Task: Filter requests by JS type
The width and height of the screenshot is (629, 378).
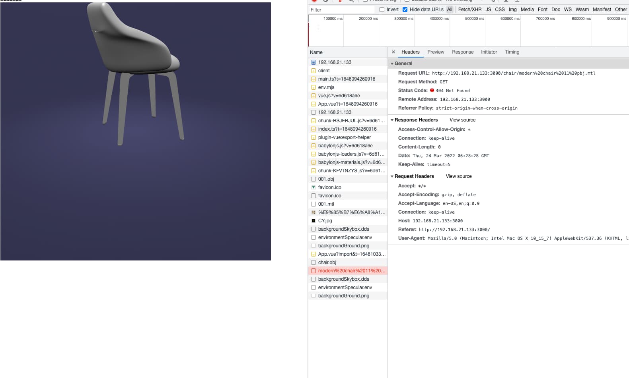Action: click(x=488, y=10)
